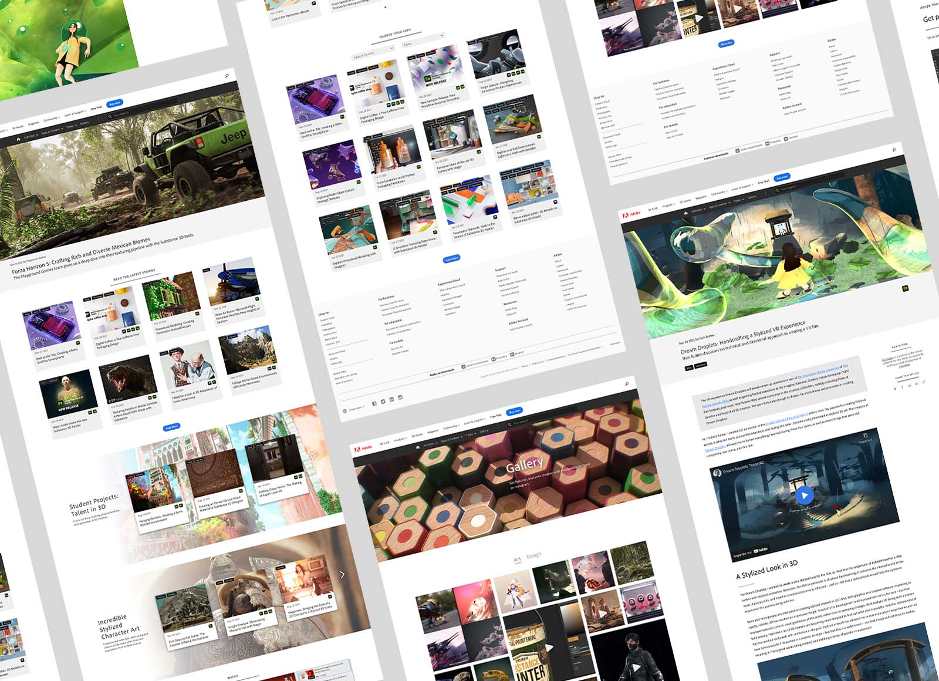This screenshot has width=939, height=681.
Task: Expand Apps & Content on Dream Droplets page
Action: coord(720,205)
